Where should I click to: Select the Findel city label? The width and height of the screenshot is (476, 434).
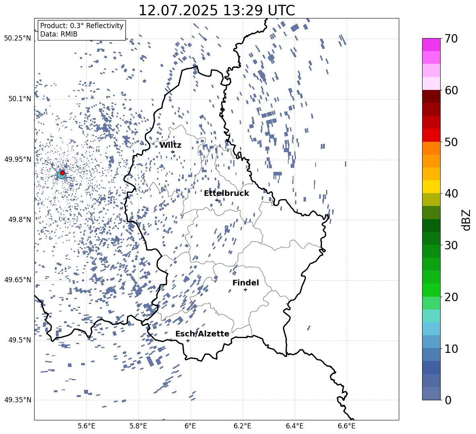(x=246, y=283)
